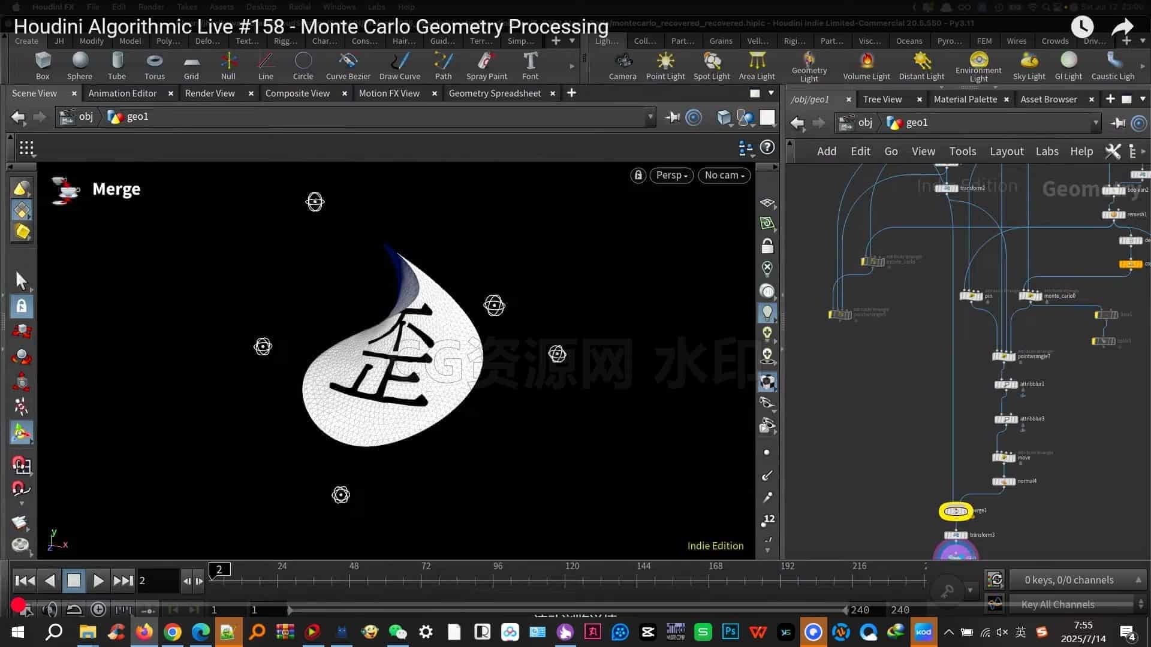Add an Area Light
The width and height of the screenshot is (1151, 647).
coord(757,65)
